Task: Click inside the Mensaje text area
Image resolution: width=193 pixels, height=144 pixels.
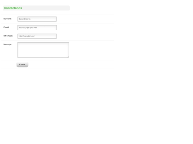Action: 43,50
